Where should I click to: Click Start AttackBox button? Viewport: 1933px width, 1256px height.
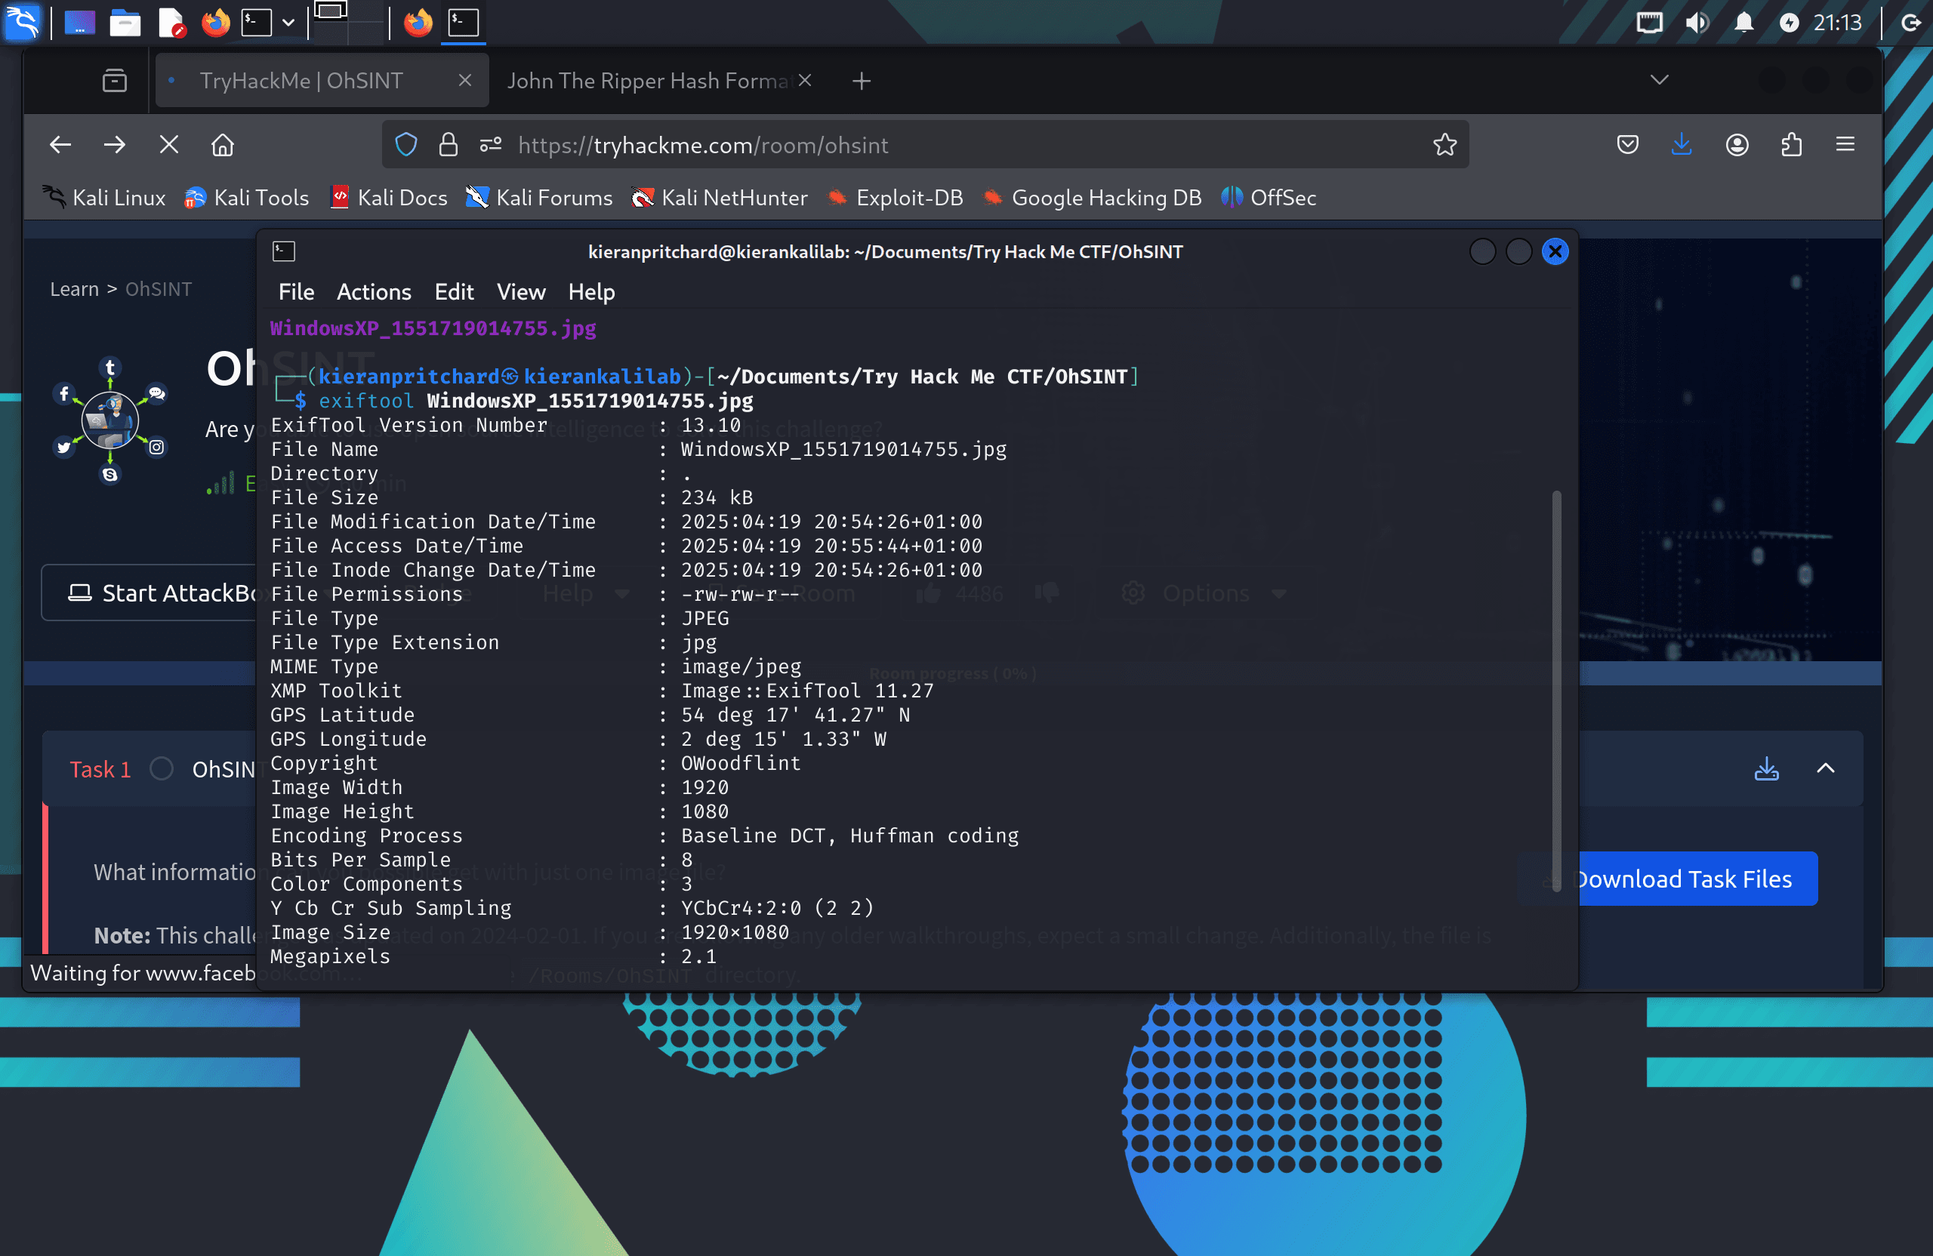pyautogui.click(x=150, y=593)
